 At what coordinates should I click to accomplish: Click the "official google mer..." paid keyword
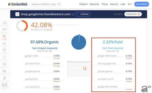(107, 64)
